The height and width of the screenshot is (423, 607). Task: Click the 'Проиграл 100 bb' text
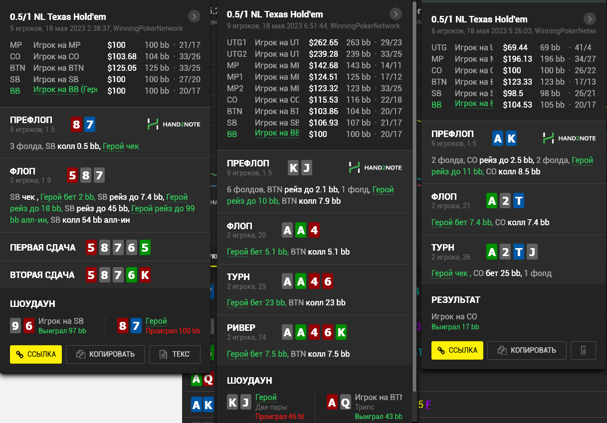pos(173,331)
